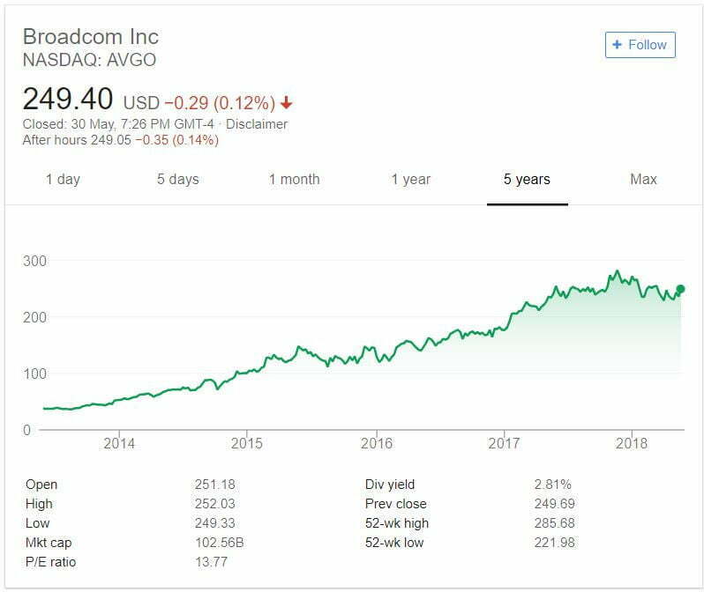Open the Disclaimer link
This screenshot has width=704, height=592.
point(256,124)
